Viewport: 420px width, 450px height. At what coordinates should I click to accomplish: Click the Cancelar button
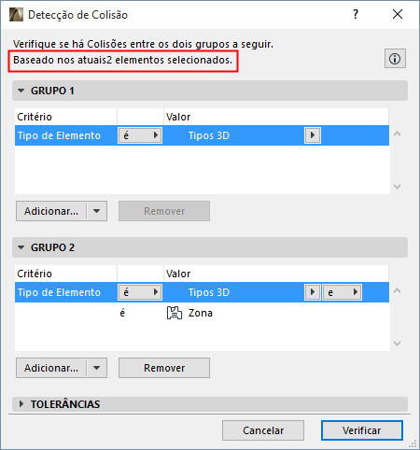(263, 430)
